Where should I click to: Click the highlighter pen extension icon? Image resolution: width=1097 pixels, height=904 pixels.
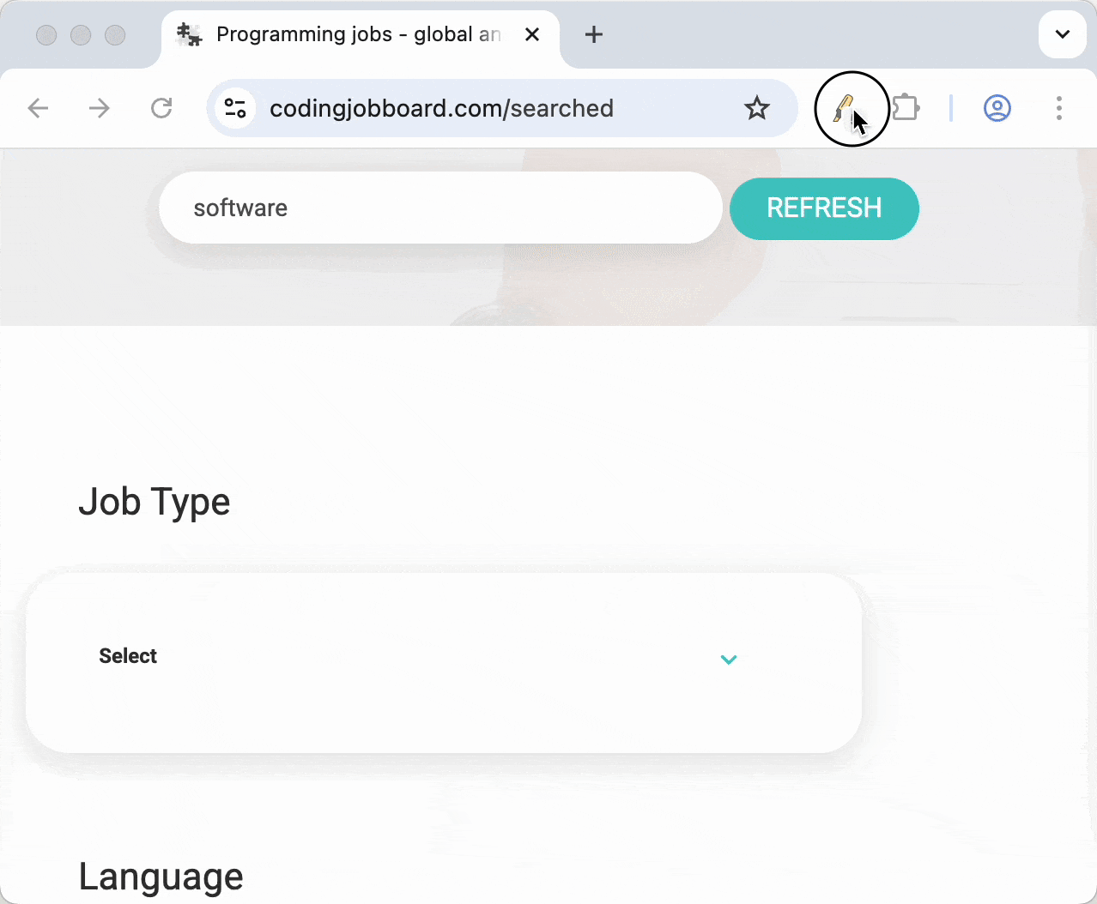[x=844, y=108]
